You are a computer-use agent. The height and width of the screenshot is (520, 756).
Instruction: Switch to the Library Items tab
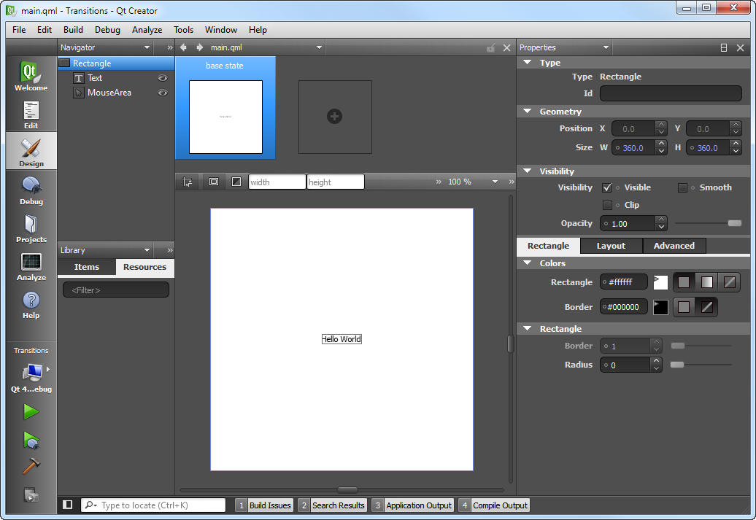coord(87,267)
